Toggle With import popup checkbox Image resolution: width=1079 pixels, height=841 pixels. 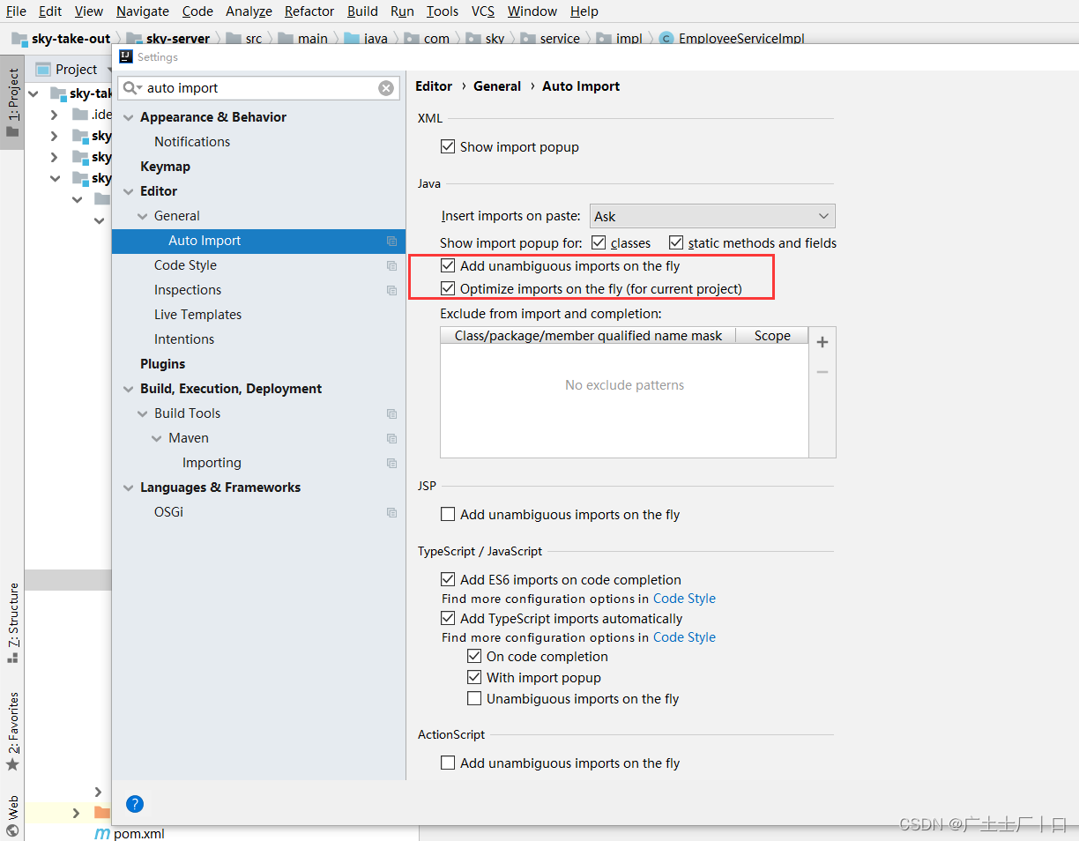click(x=474, y=677)
